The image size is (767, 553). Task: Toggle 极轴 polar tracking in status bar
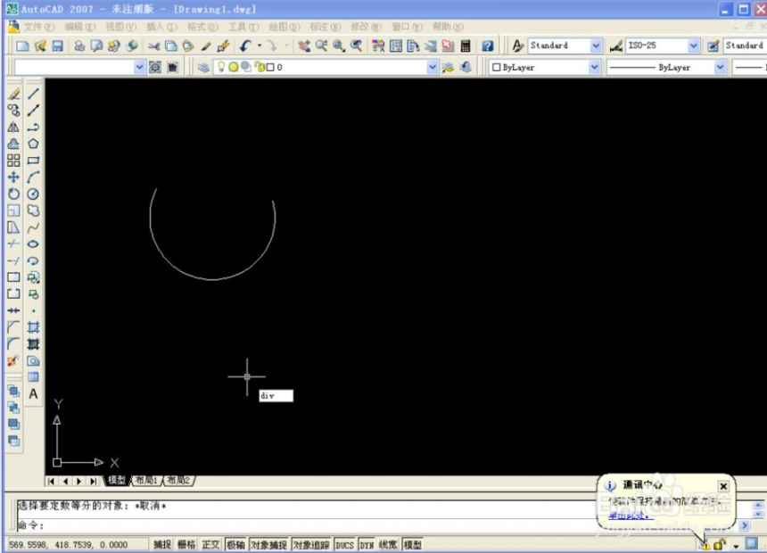[235, 545]
